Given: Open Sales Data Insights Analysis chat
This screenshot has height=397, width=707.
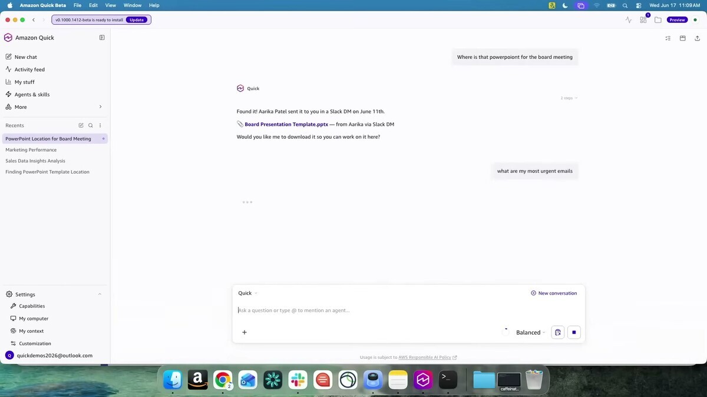Looking at the screenshot, I should (x=54, y=161).
